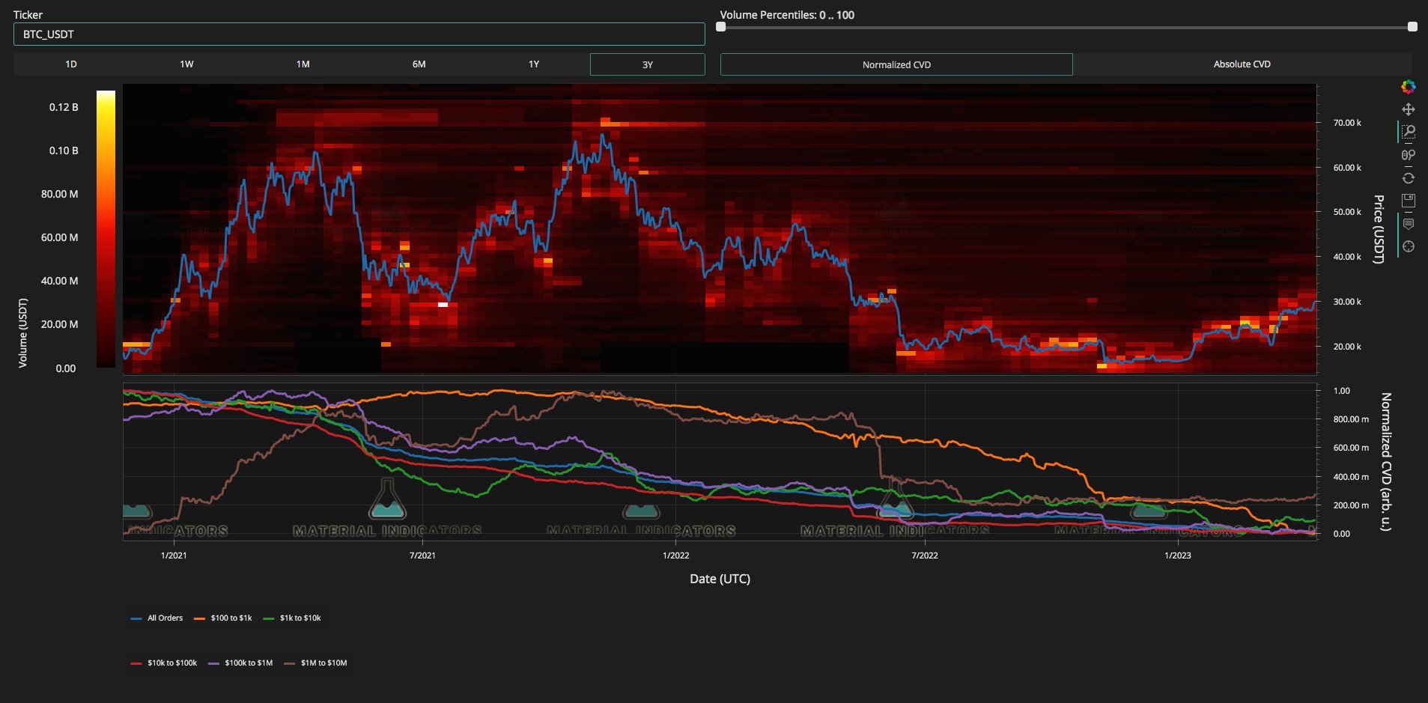Screen dimensions: 1428x703
Task: Toggle $1M to $10M legend entry
Action: 323,663
